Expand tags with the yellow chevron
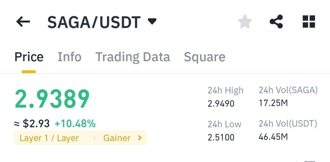This screenshot has width=330, height=162. [139, 138]
